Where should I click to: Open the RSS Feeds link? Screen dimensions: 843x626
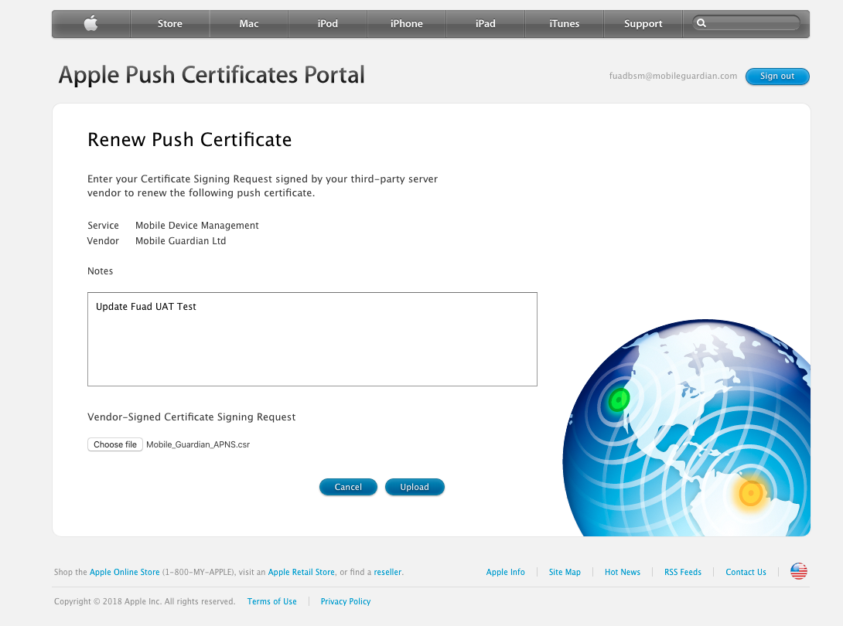(x=683, y=572)
